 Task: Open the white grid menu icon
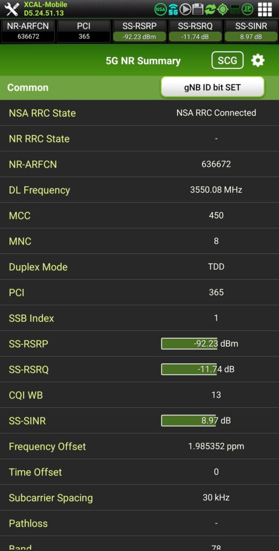(265, 10)
